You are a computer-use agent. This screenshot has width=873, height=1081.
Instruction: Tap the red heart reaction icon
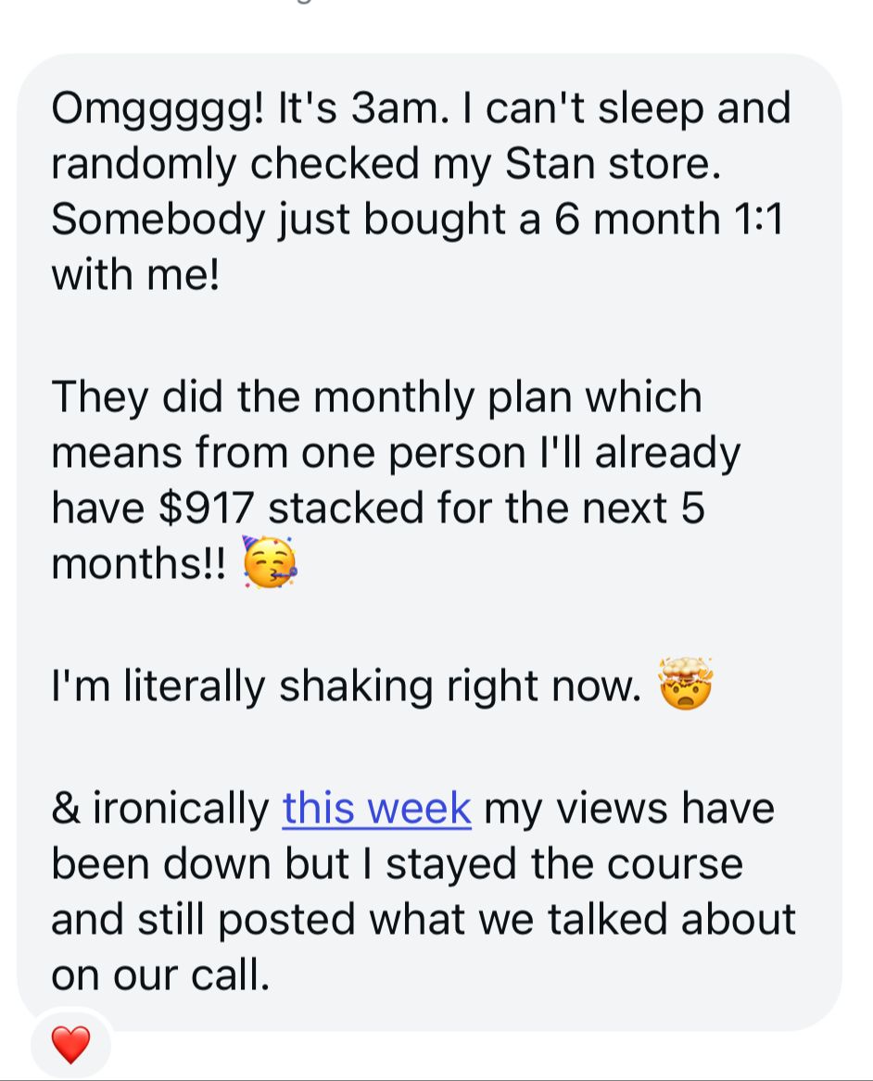71,1045
